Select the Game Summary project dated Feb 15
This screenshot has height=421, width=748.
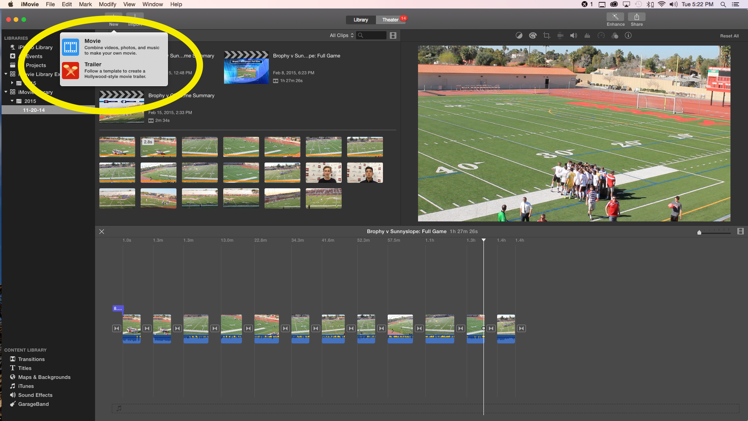[122, 107]
